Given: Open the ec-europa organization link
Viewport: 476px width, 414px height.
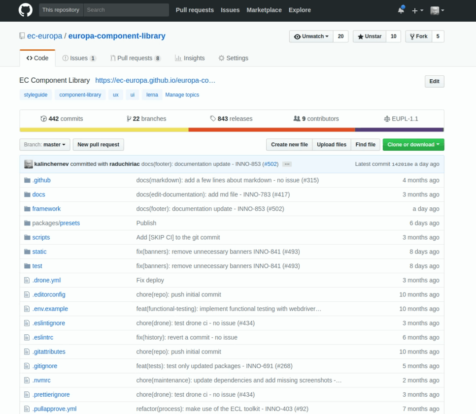Looking at the screenshot, I should click(x=45, y=36).
